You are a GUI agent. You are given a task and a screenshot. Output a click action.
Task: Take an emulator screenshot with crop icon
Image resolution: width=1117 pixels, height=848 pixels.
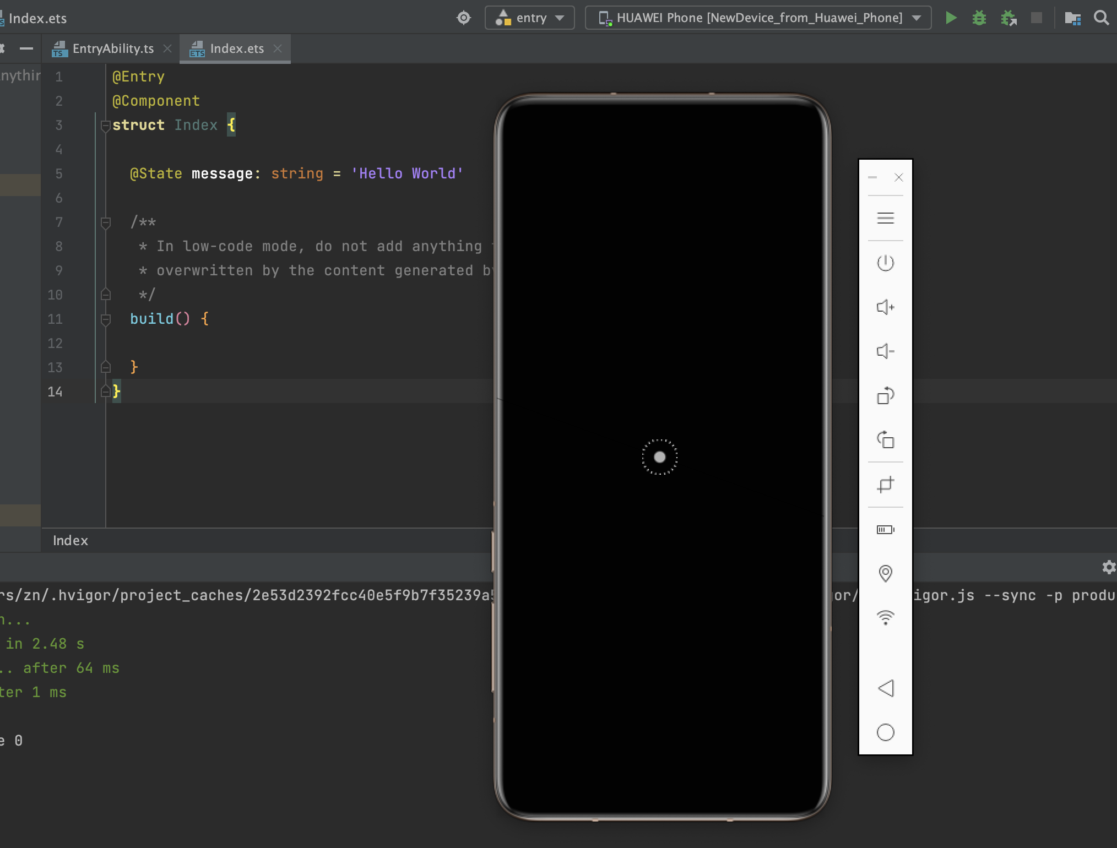[885, 485]
